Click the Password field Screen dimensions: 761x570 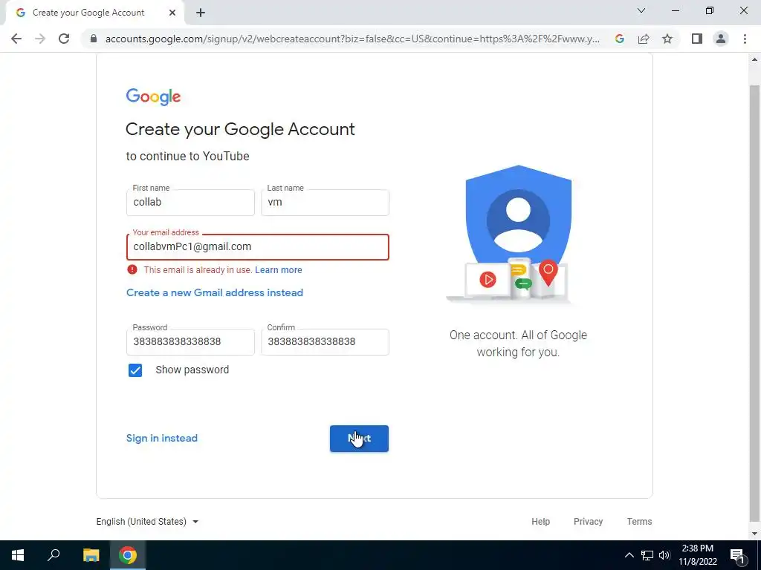(x=190, y=341)
